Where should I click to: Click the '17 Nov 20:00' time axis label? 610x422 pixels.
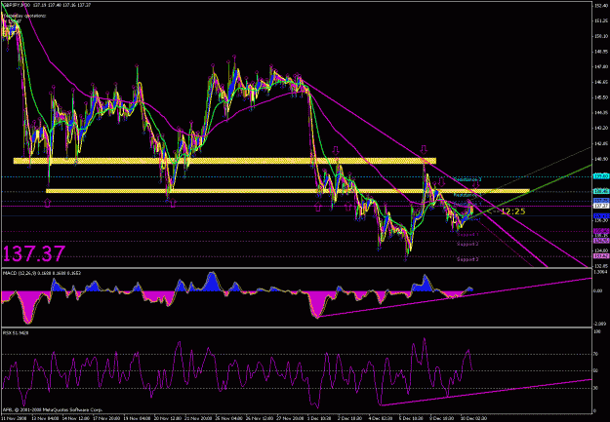coord(105,418)
